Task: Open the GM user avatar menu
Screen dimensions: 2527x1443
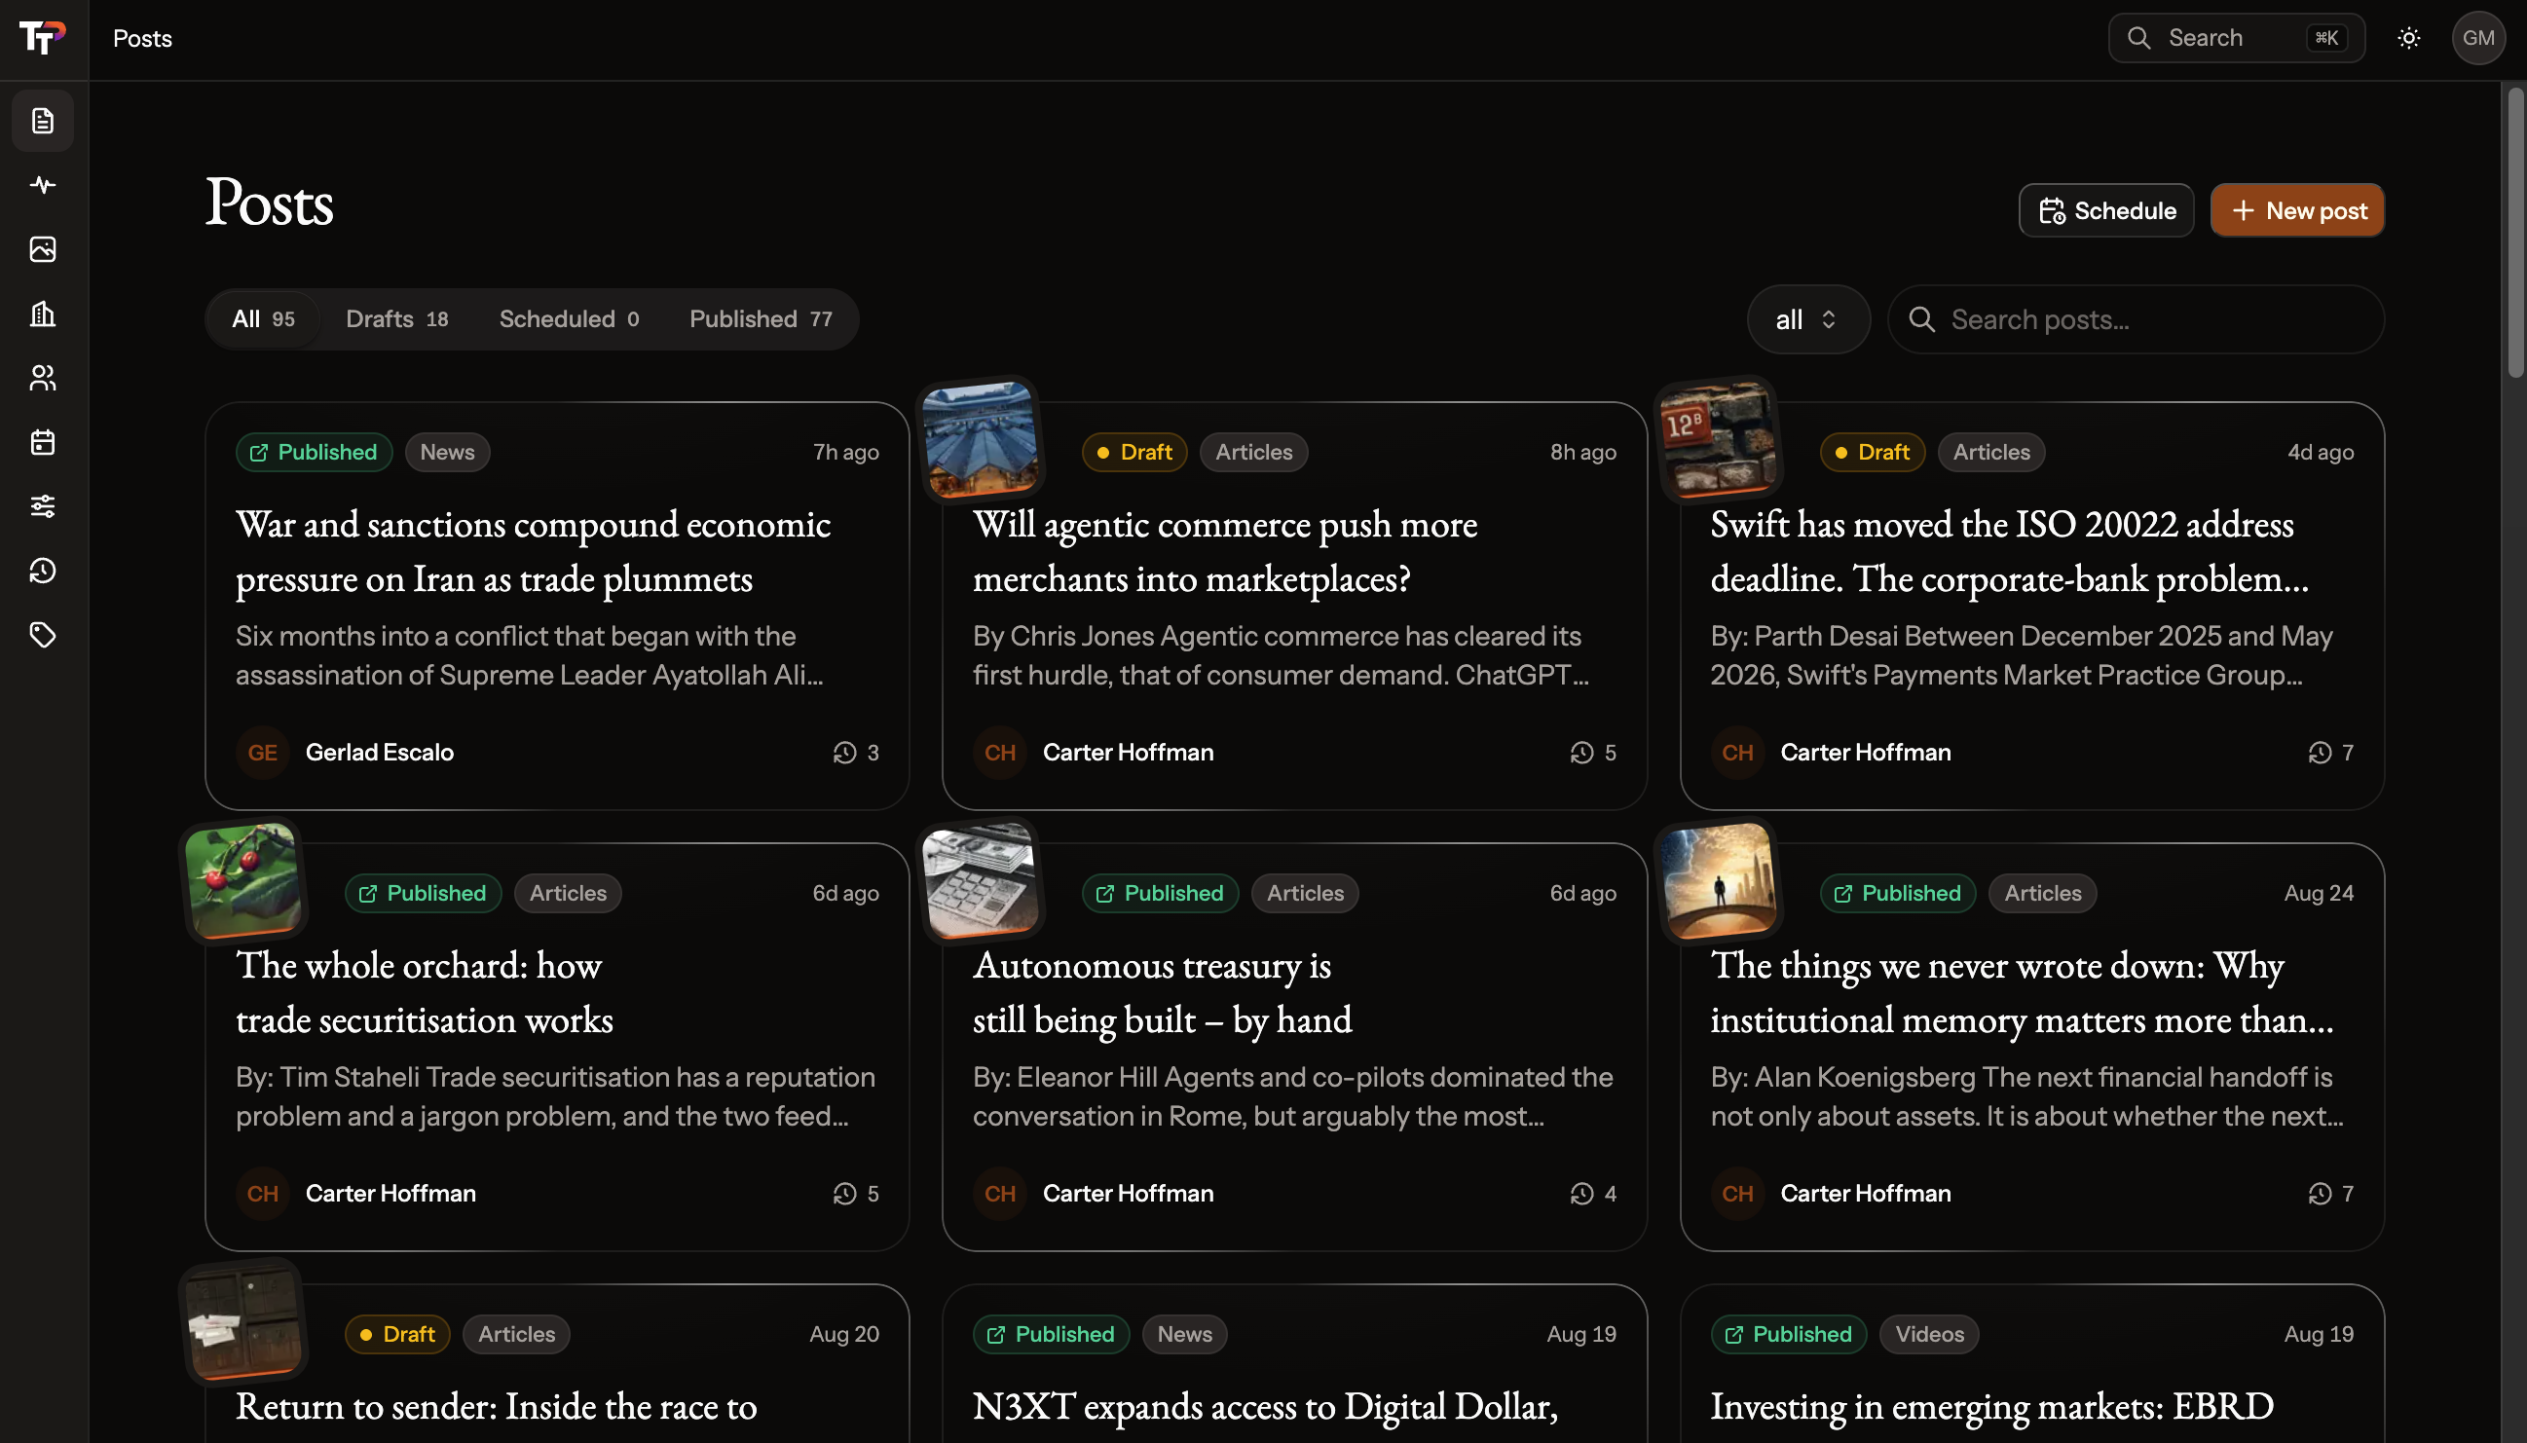Action: point(2478,39)
